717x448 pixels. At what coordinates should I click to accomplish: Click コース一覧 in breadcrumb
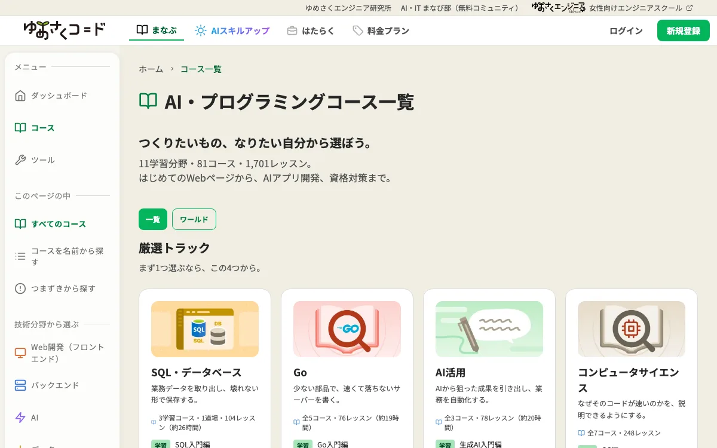pyautogui.click(x=201, y=69)
